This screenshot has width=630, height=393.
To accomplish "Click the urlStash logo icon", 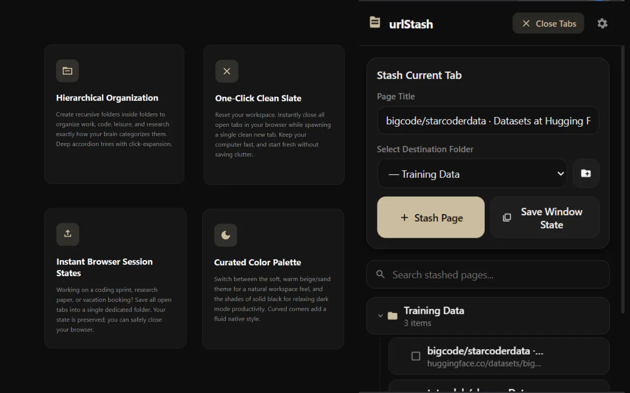I will coord(375,23).
